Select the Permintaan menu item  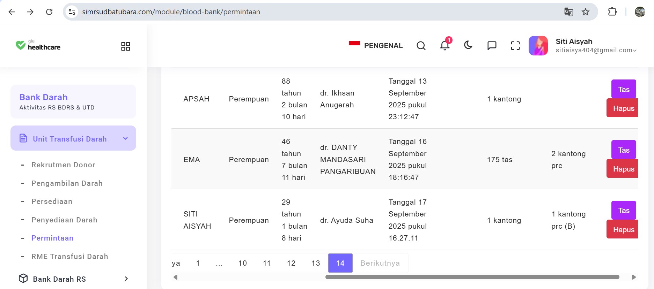point(52,238)
